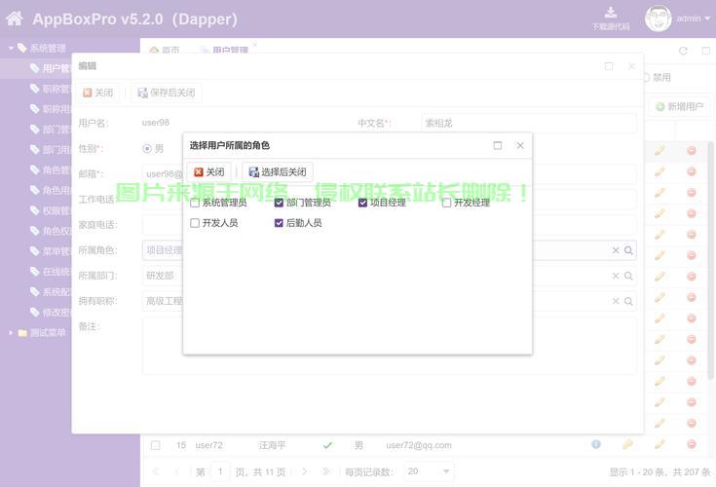
Task: Maximize the role selection dialog
Action: point(498,145)
